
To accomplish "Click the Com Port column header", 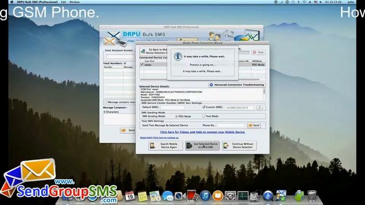I will [x=149, y=61].
